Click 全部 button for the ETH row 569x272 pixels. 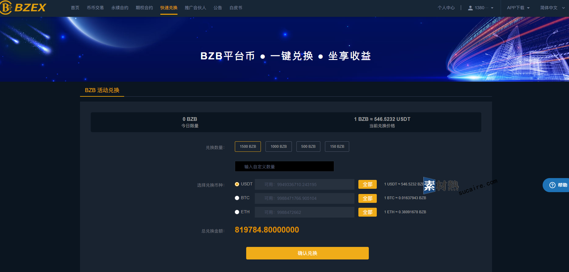pyautogui.click(x=367, y=212)
